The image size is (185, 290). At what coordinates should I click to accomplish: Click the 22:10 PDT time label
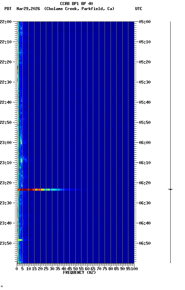click(x=6, y=42)
